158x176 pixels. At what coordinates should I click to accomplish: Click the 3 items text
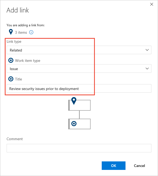[21, 32]
